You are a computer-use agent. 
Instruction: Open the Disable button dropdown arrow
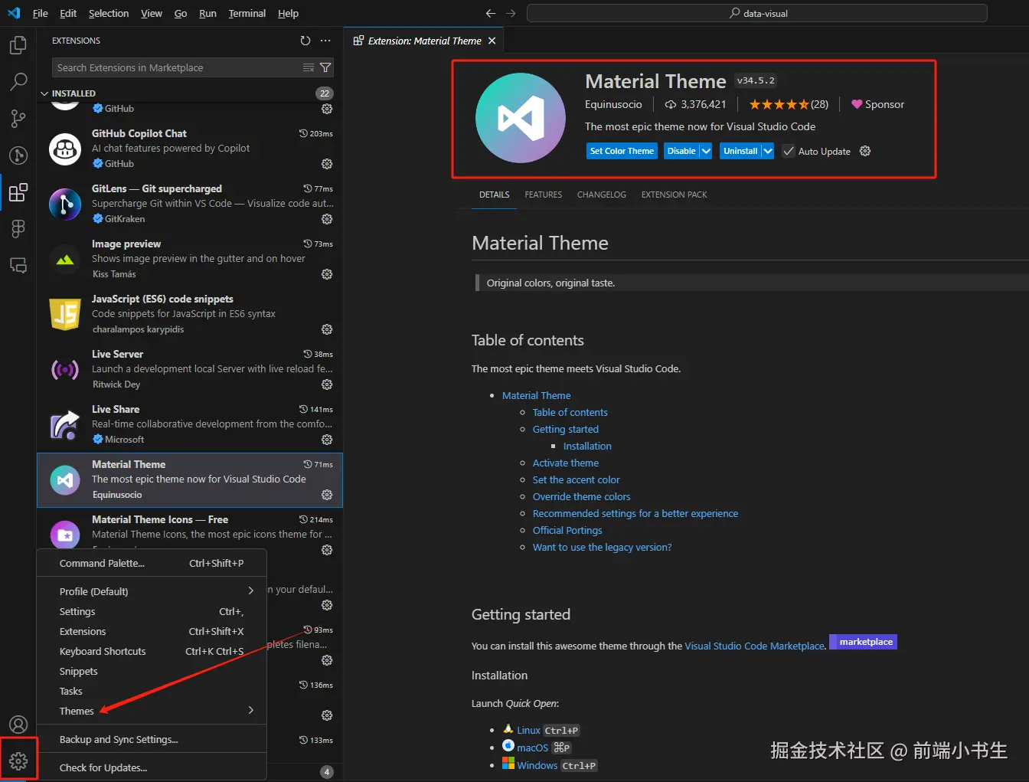706,151
